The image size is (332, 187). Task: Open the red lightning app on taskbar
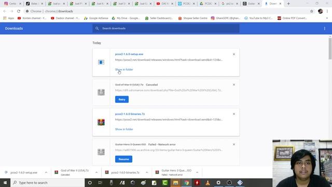197,182
